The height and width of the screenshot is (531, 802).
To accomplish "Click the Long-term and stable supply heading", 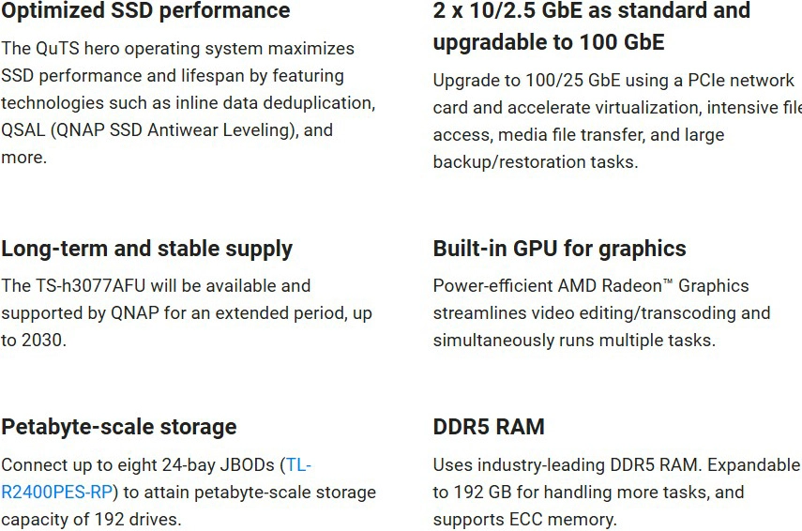I will (146, 250).
